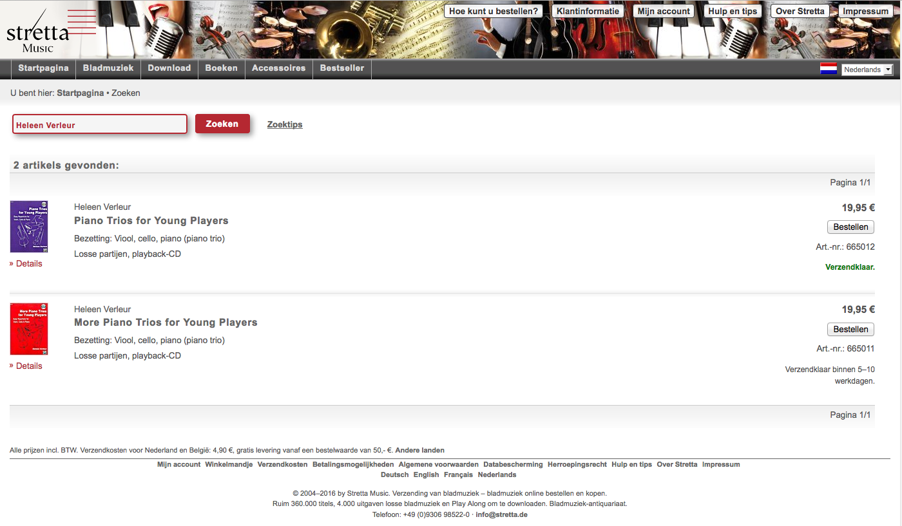Click 'Art.-nr.: 665012' text
This screenshot has height=526, width=902.
click(845, 247)
